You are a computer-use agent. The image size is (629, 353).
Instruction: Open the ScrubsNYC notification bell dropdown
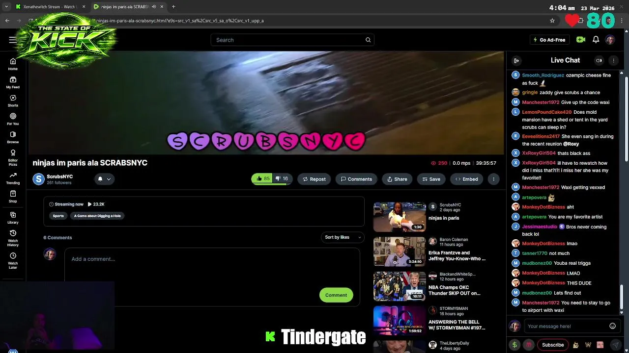point(104,179)
